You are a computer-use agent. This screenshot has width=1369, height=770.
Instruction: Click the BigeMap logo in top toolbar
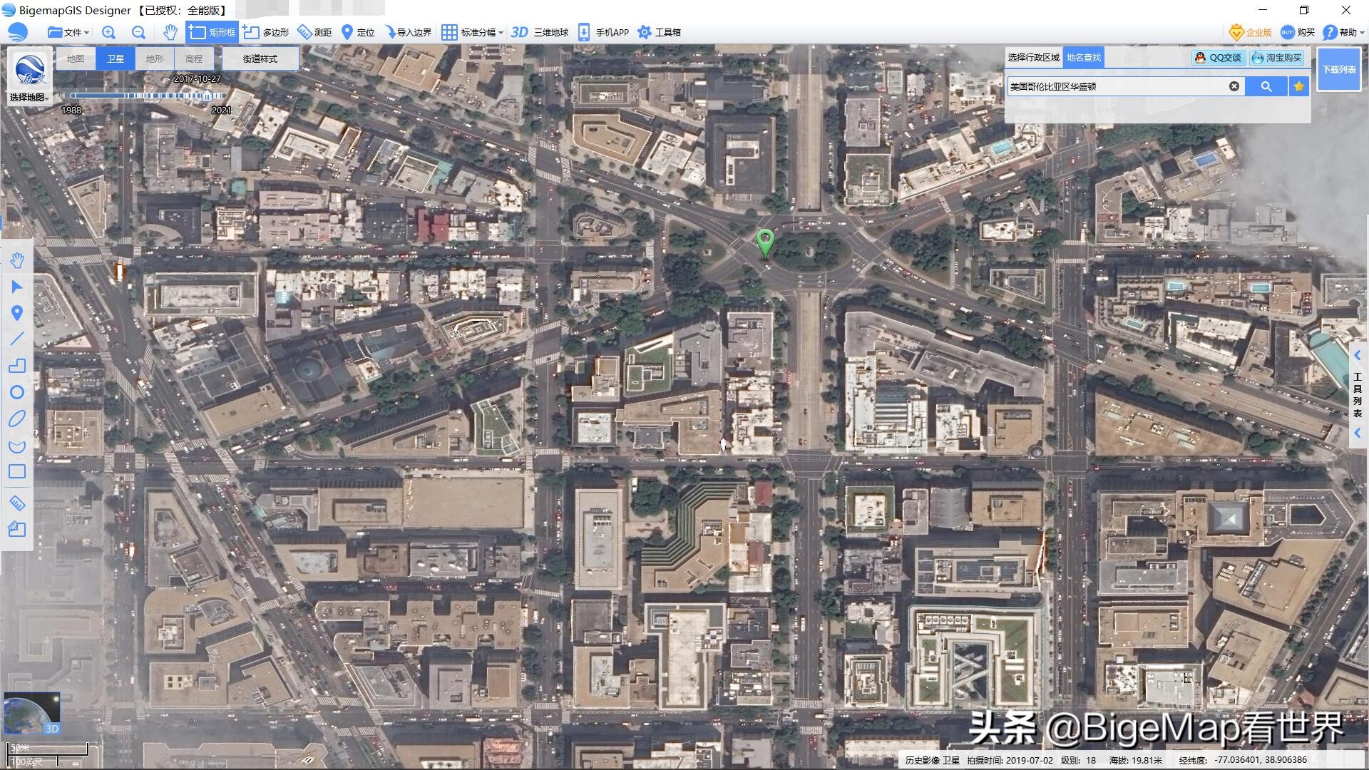point(18,32)
